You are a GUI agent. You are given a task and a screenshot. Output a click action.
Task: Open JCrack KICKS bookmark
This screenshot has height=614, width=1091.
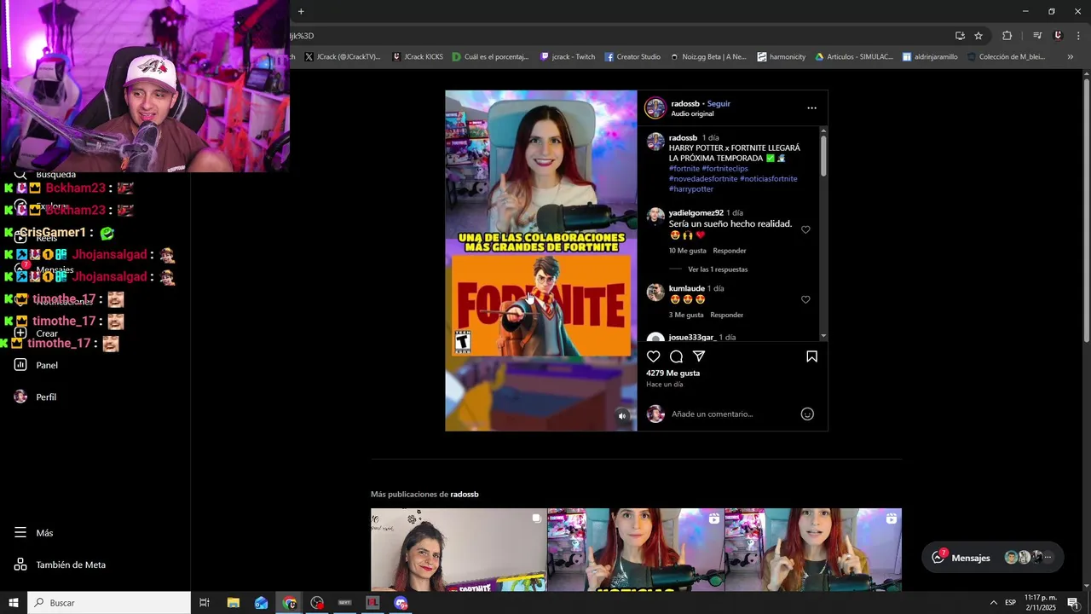coord(418,57)
